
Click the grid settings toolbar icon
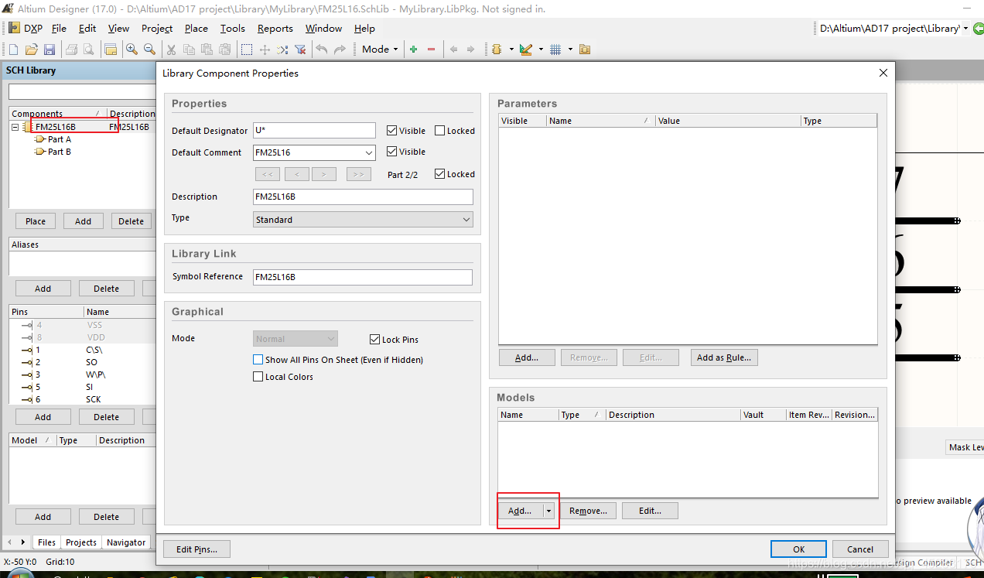coord(555,50)
